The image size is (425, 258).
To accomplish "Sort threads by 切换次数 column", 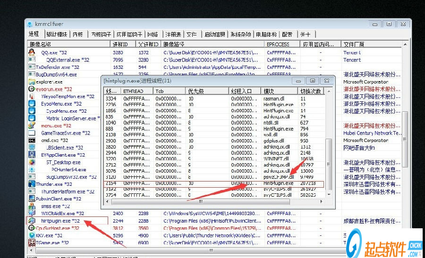I will [x=311, y=91].
